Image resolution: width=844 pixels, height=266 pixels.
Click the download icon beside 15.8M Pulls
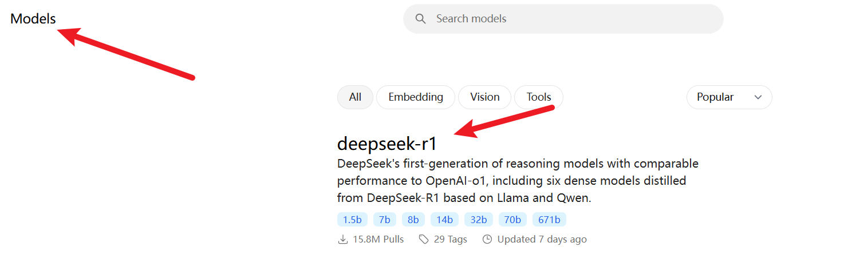(343, 239)
